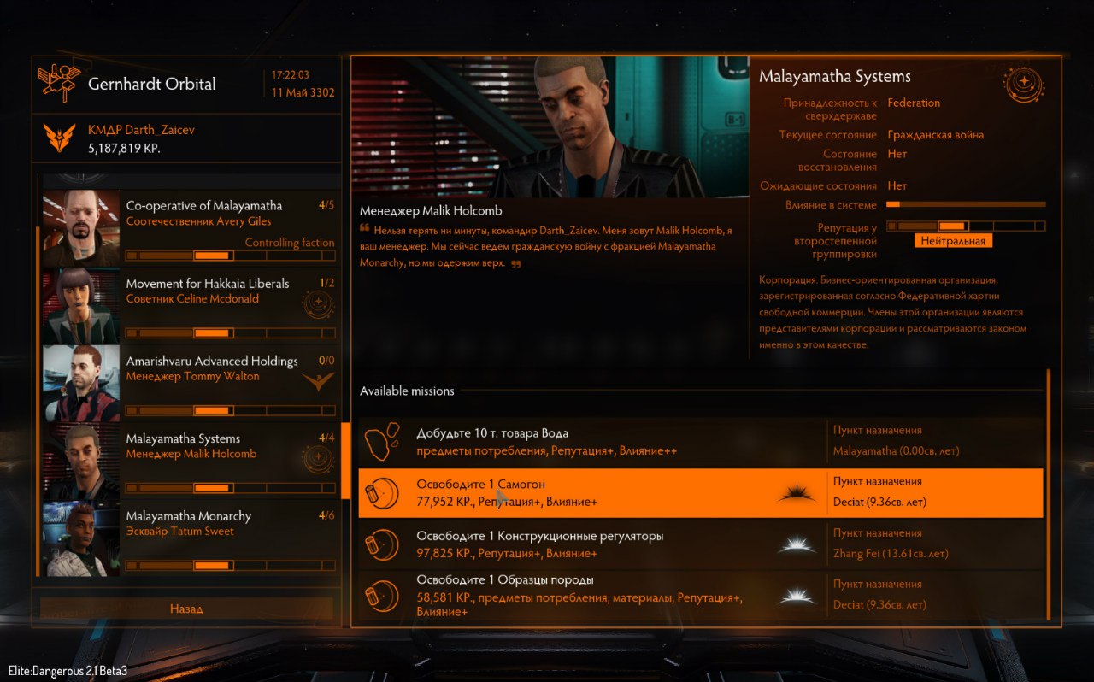Viewport: 1094px width, 682px height.
Task: Open Celine Mcdonald's portrait
Action: point(80,306)
